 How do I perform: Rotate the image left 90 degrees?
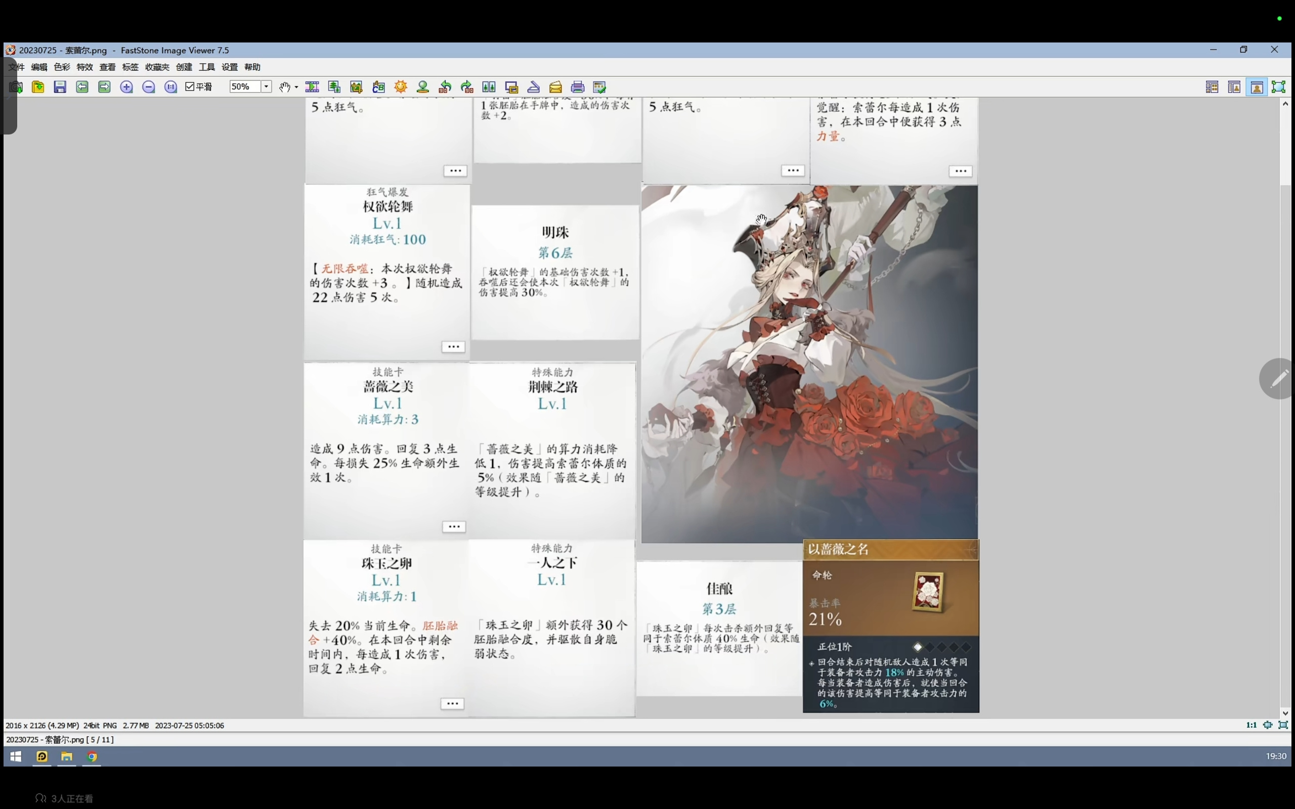tap(445, 87)
